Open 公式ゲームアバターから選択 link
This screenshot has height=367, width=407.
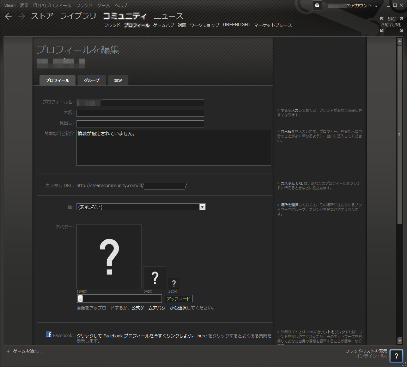(159, 308)
